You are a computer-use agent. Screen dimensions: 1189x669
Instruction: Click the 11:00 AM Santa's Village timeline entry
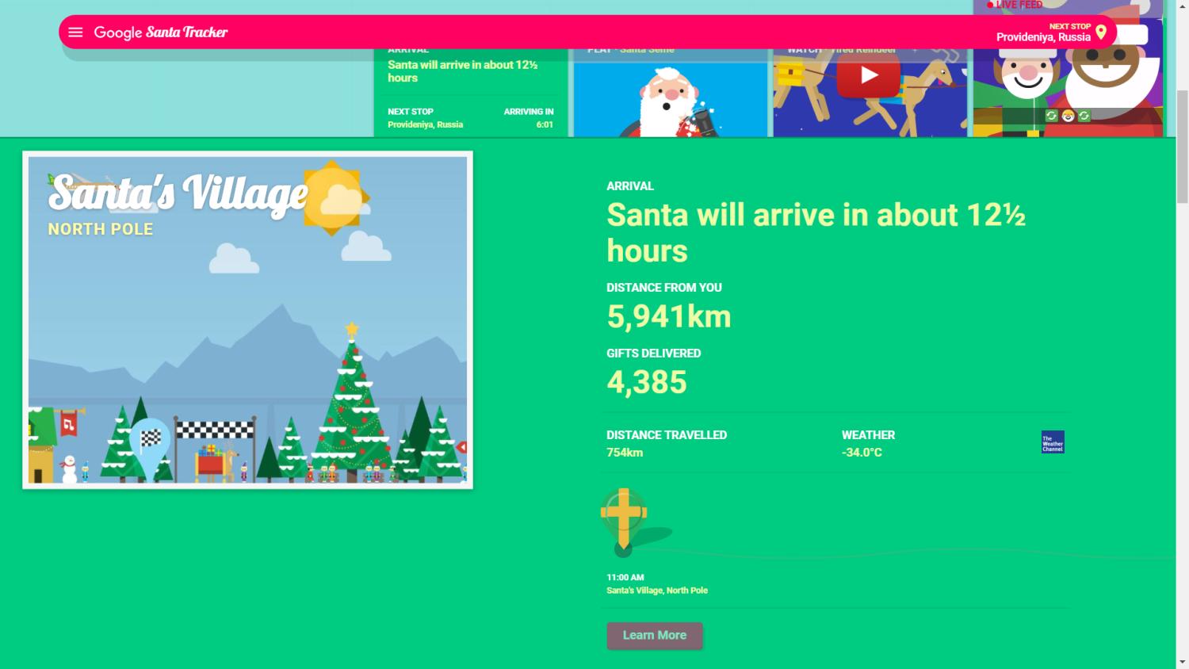[x=657, y=583]
